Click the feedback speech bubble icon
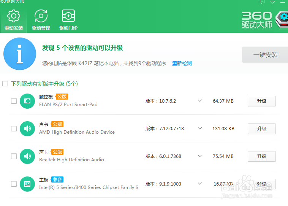Viewport: 288px width, 206px height. tap(262, 2)
